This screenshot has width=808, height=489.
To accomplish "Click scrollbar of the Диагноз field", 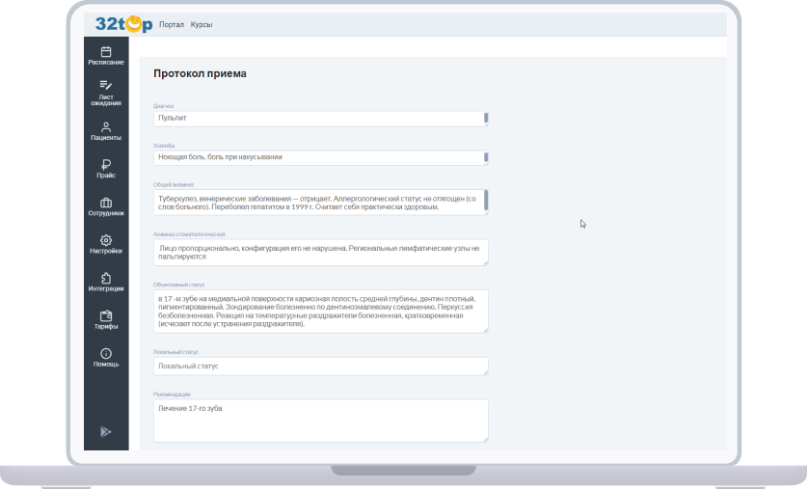I will [x=486, y=118].
